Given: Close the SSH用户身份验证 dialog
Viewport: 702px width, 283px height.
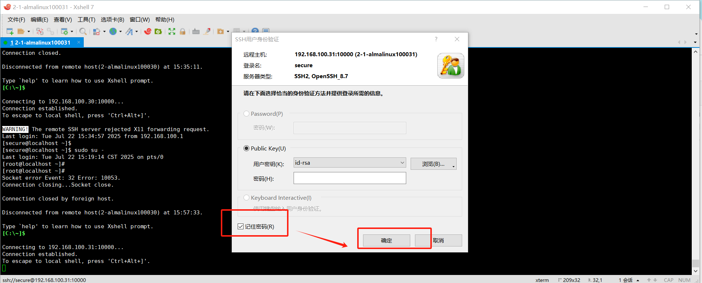Looking at the screenshot, I should 457,39.
